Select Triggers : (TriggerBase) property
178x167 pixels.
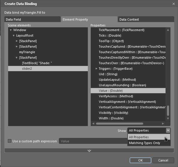(128, 69)
